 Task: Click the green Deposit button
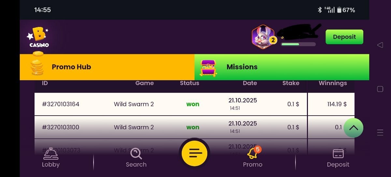pyautogui.click(x=344, y=37)
